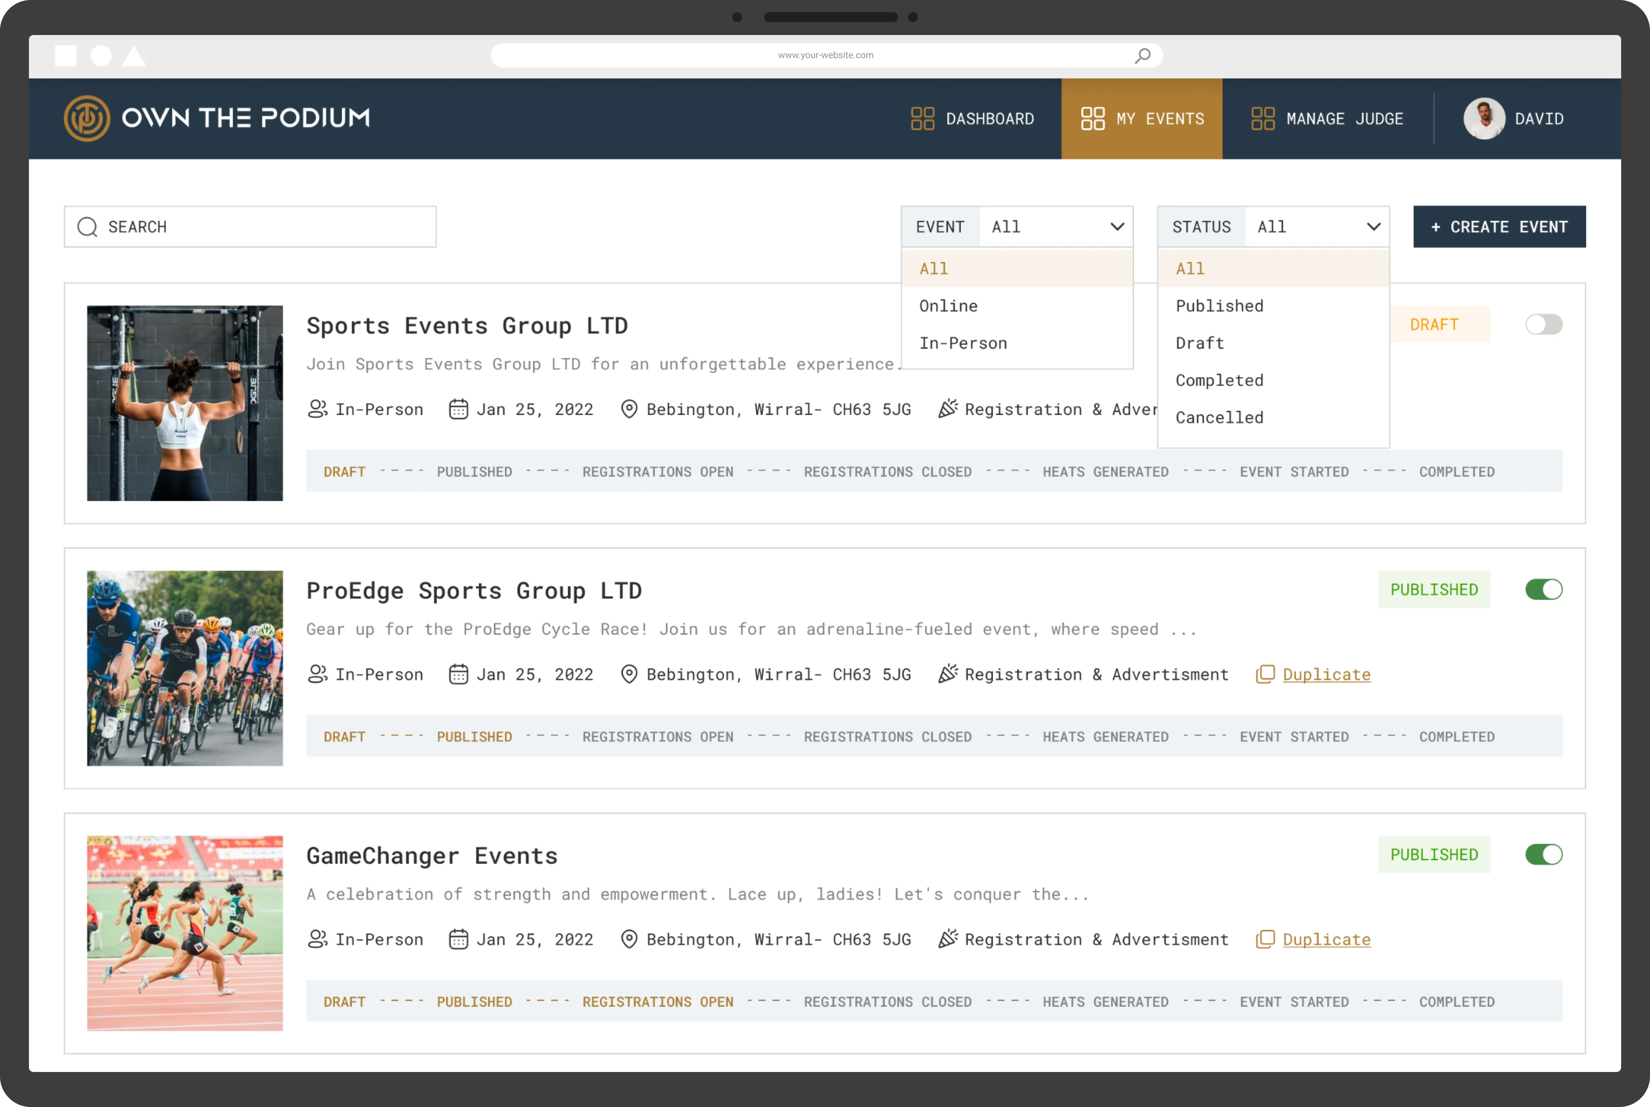Collapse the Event filter dropdown chevron
The image size is (1650, 1107).
[1117, 227]
